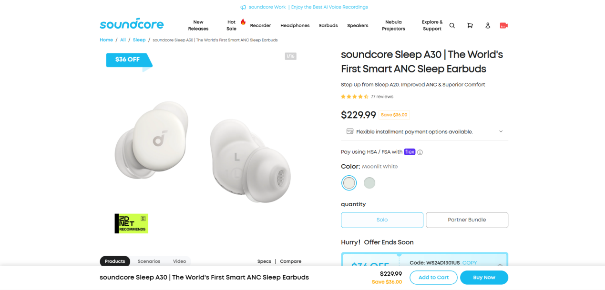The width and height of the screenshot is (605, 290).
Task: Open the shopping cart icon
Action: (x=470, y=26)
